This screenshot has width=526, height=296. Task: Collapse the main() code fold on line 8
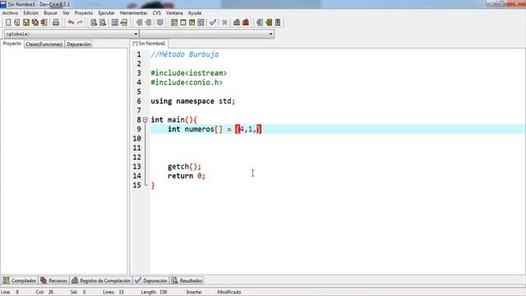click(145, 119)
